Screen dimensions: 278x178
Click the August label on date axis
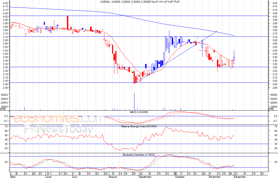pos(113,177)
